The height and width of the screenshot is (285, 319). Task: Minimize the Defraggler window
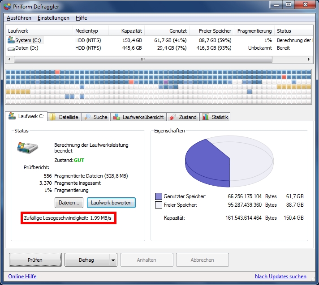tap(276, 4)
